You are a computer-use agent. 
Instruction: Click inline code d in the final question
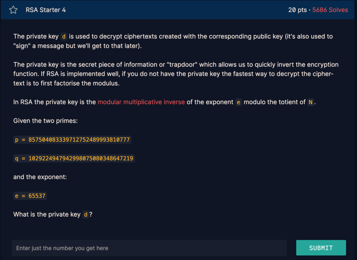86,215
